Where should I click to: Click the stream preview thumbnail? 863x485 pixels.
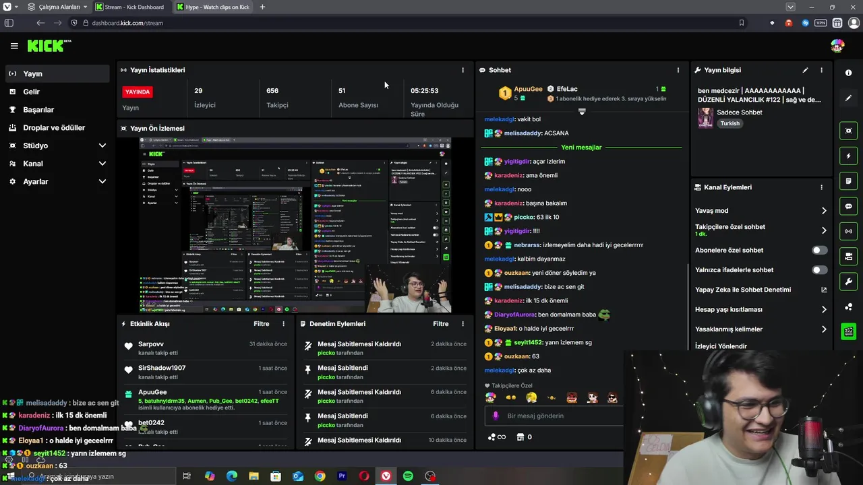tap(295, 225)
